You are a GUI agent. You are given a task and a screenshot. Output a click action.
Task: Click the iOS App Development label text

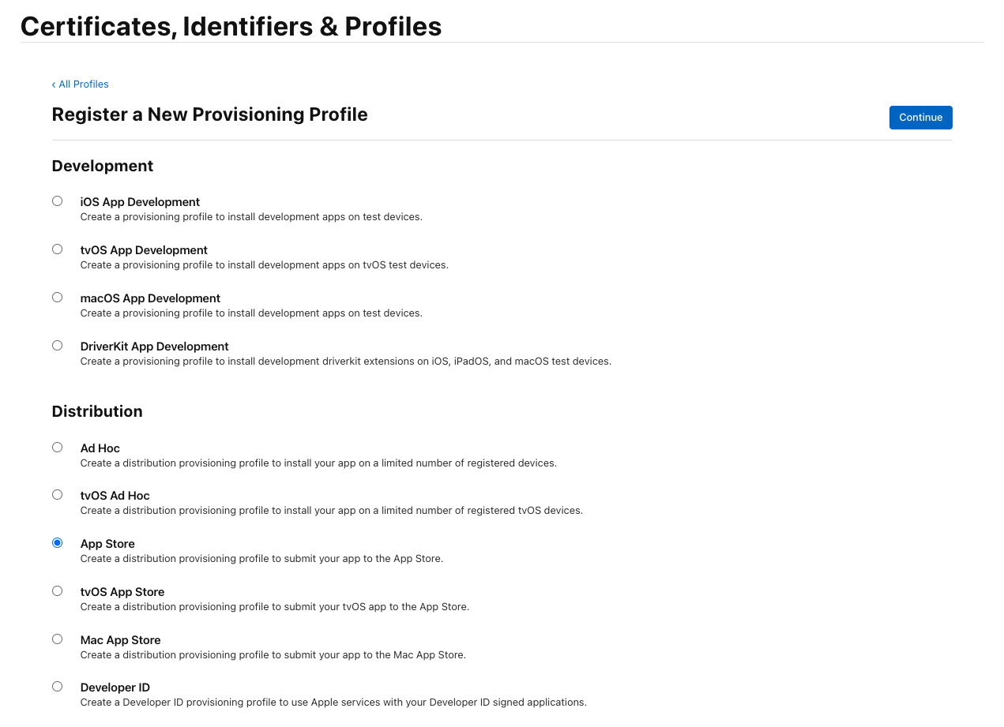point(140,202)
